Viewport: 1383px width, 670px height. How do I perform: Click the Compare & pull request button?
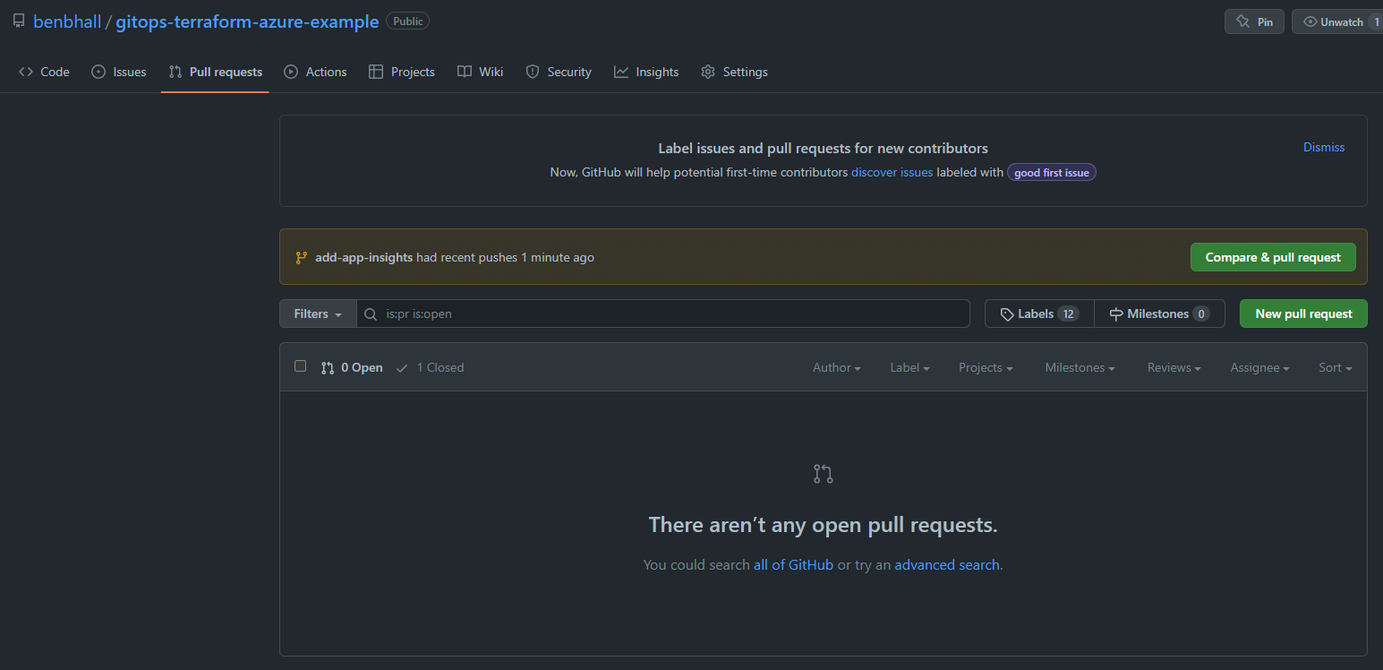(1273, 257)
